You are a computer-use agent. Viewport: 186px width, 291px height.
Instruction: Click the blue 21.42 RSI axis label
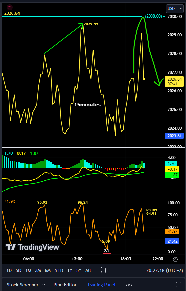pos(172,241)
